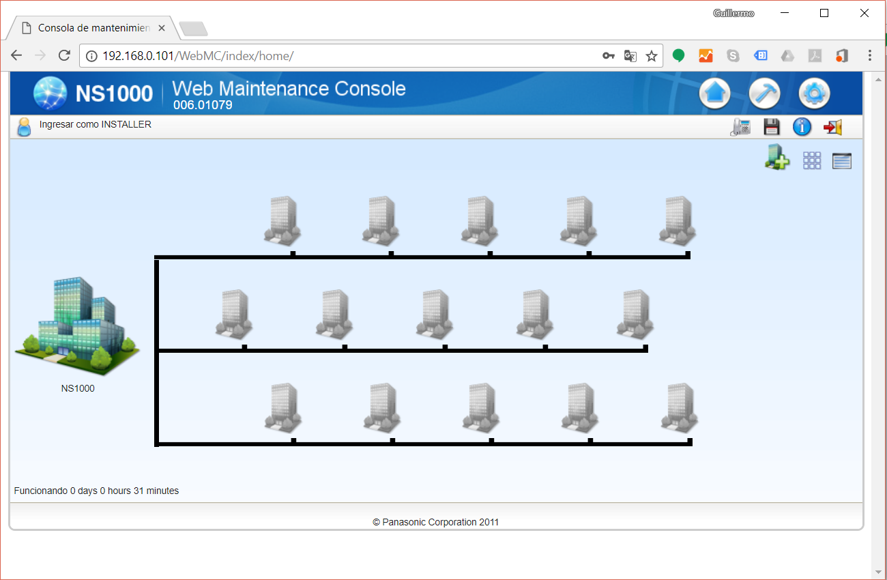887x580 pixels.
Task: Switch to list view icon
Action: (842, 161)
